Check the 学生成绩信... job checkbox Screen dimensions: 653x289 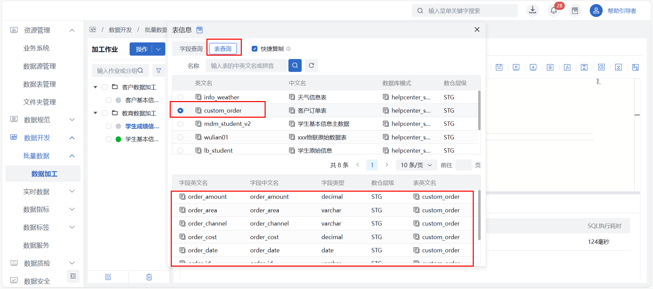click(108, 126)
